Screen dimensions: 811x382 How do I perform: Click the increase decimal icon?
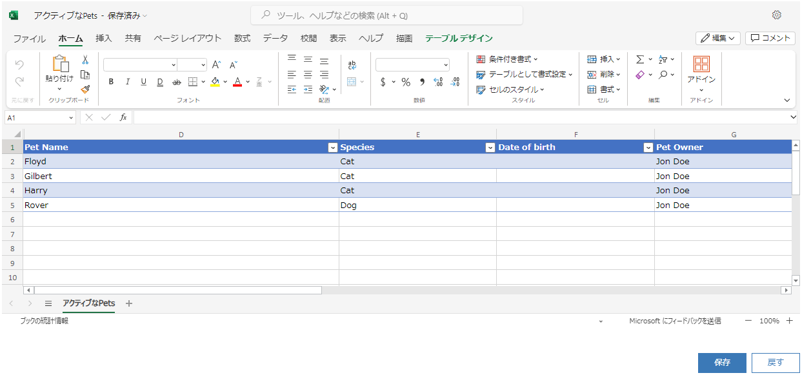point(438,82)
